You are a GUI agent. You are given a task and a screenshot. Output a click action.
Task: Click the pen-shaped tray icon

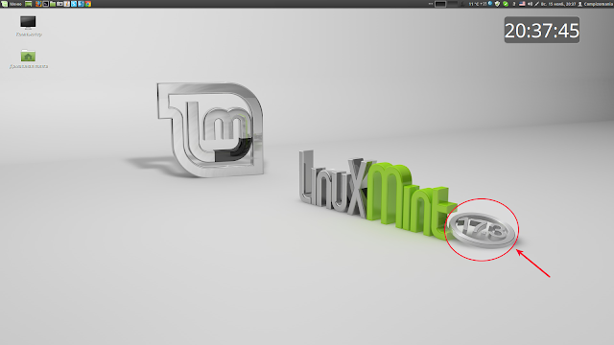pyautogui.click(x=536, y=4)
